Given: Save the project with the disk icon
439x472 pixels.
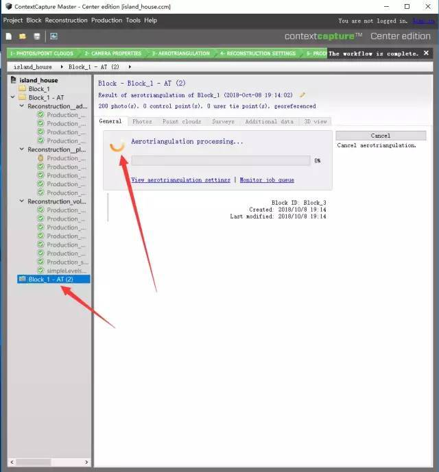Looking at the screenshot, I should point(37,36).
